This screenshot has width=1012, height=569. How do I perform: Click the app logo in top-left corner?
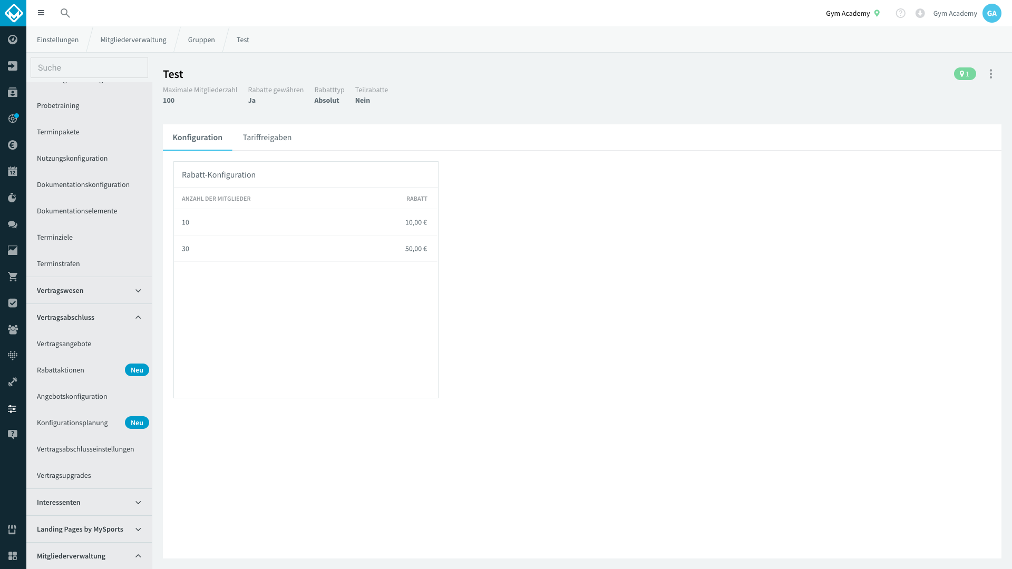point(13,13)
